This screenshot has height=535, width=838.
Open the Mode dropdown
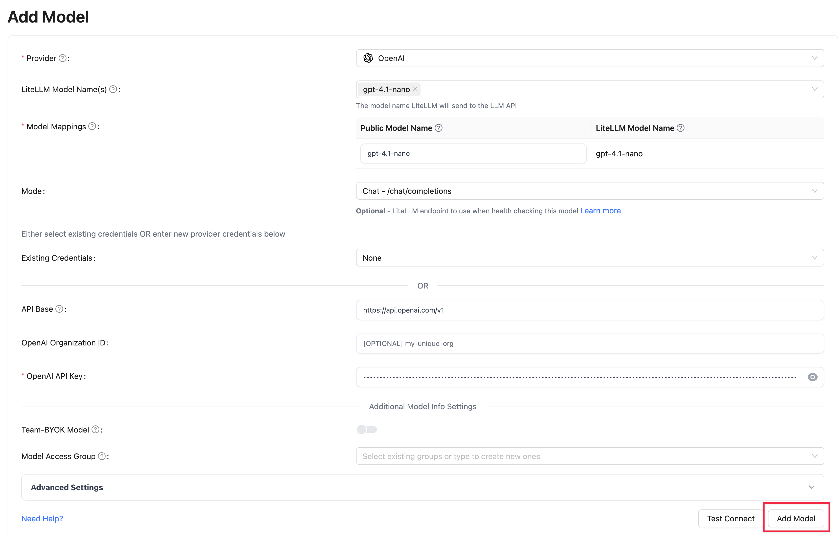(590, 191)
